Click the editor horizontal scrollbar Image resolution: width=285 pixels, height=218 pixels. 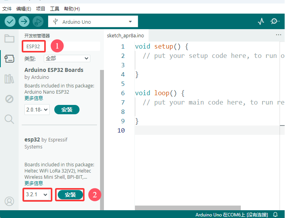click(188, 208)
